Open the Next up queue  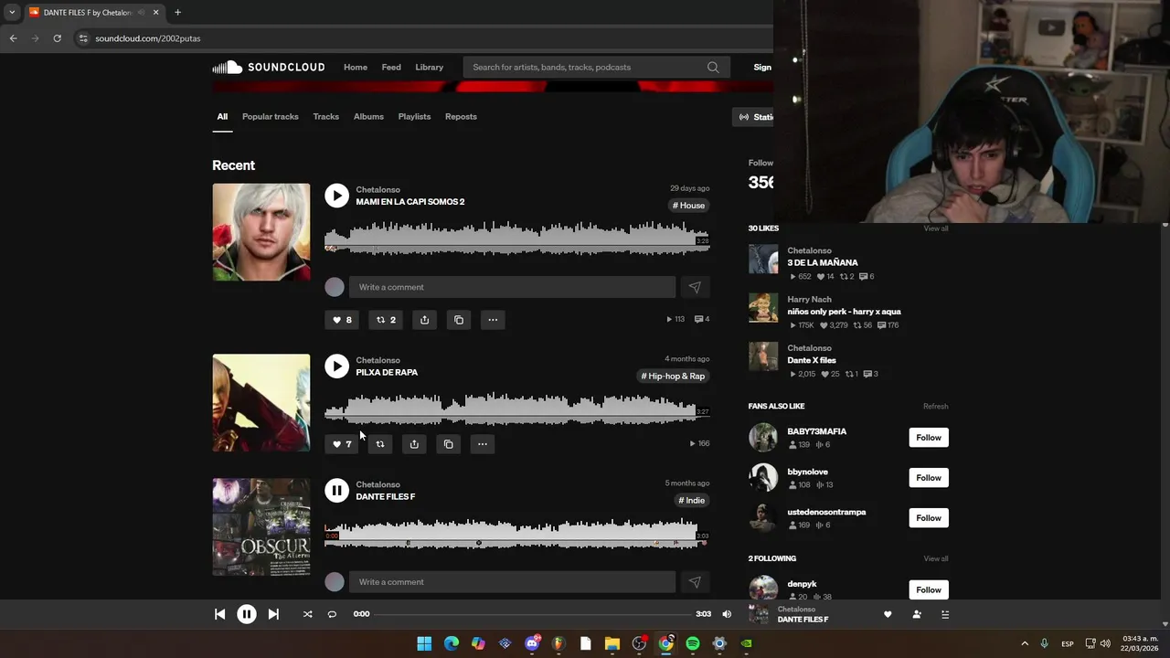945,615
